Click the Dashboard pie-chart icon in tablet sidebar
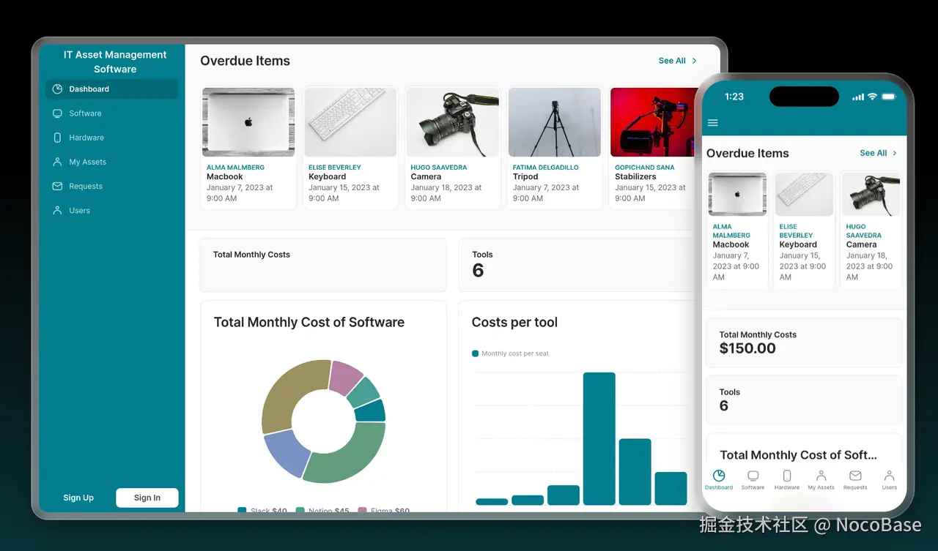Screen dimensions: 938x551 coord(57,89)
